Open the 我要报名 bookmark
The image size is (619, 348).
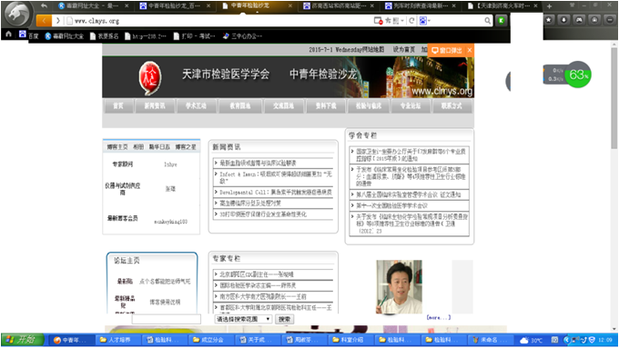[105, 36]
